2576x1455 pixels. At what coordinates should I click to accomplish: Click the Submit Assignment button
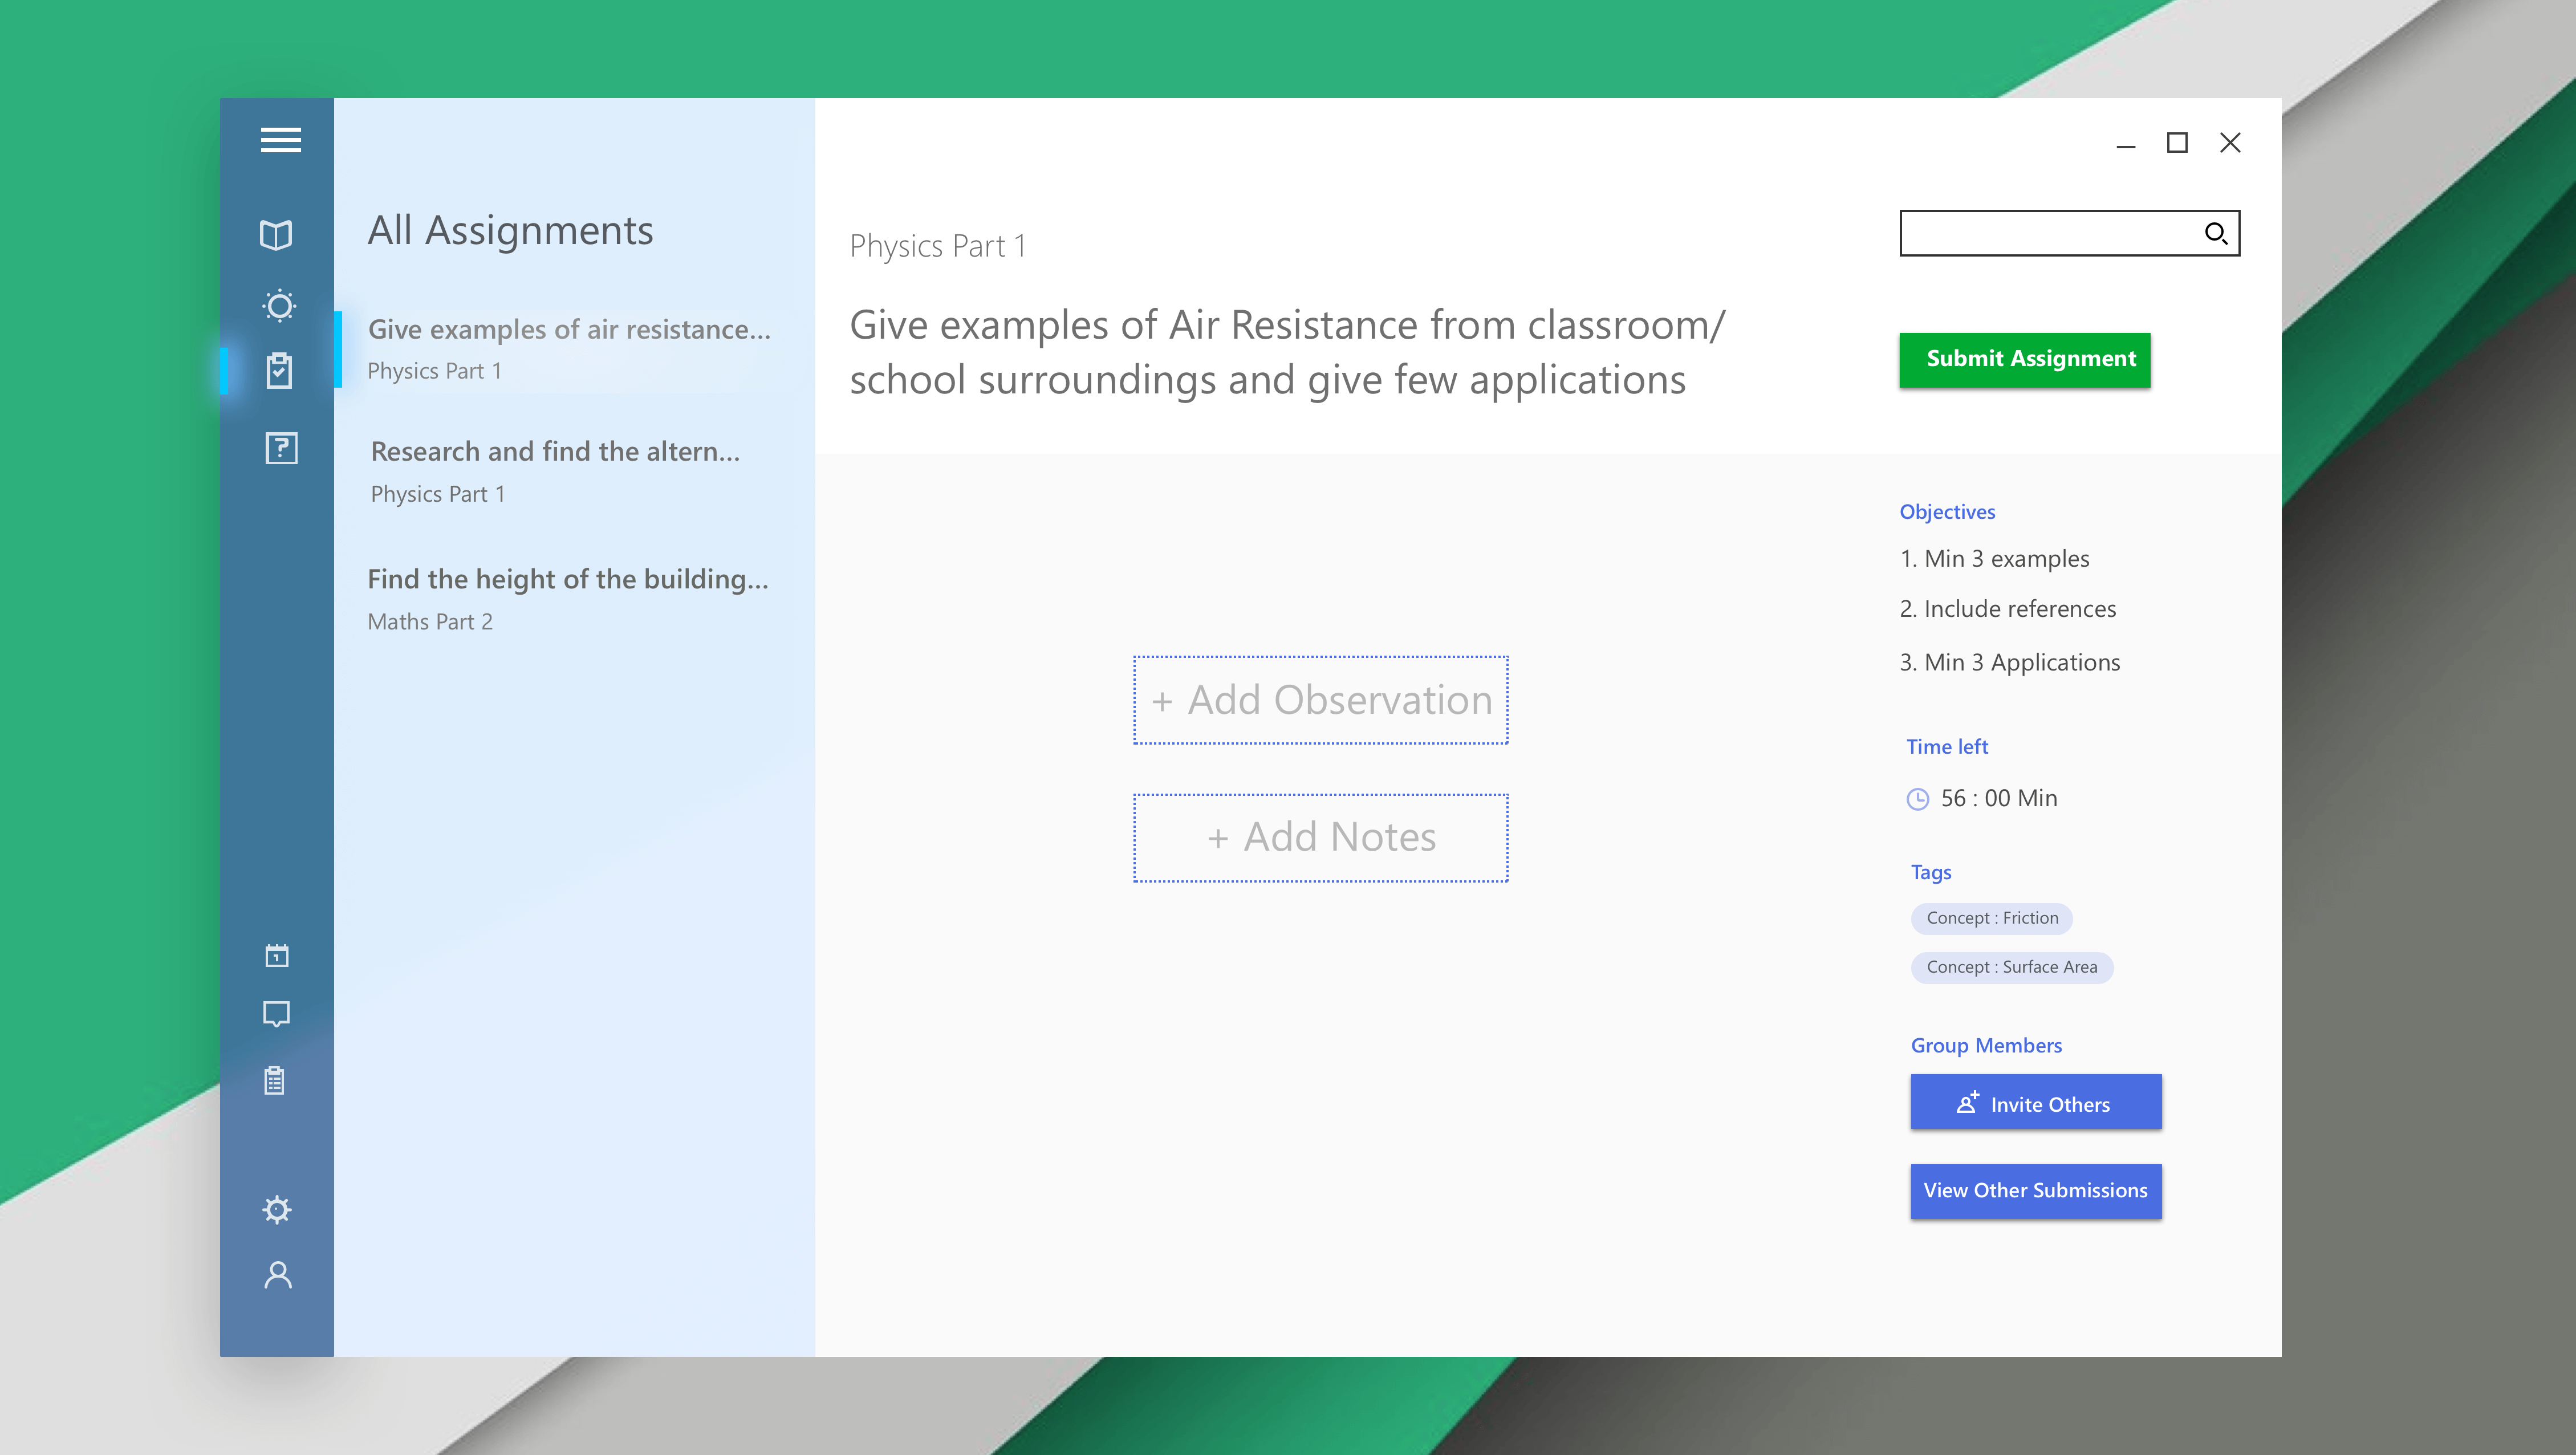pos(2024,360)
